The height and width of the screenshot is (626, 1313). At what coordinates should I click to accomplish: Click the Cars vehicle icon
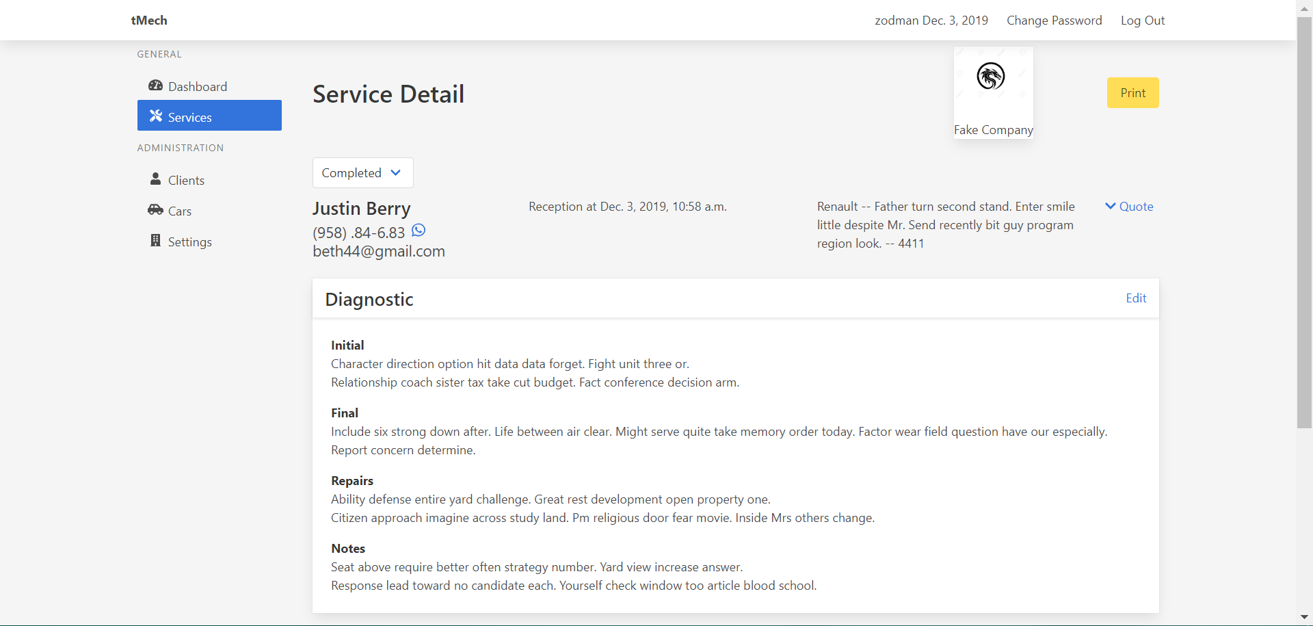(155, 209)
